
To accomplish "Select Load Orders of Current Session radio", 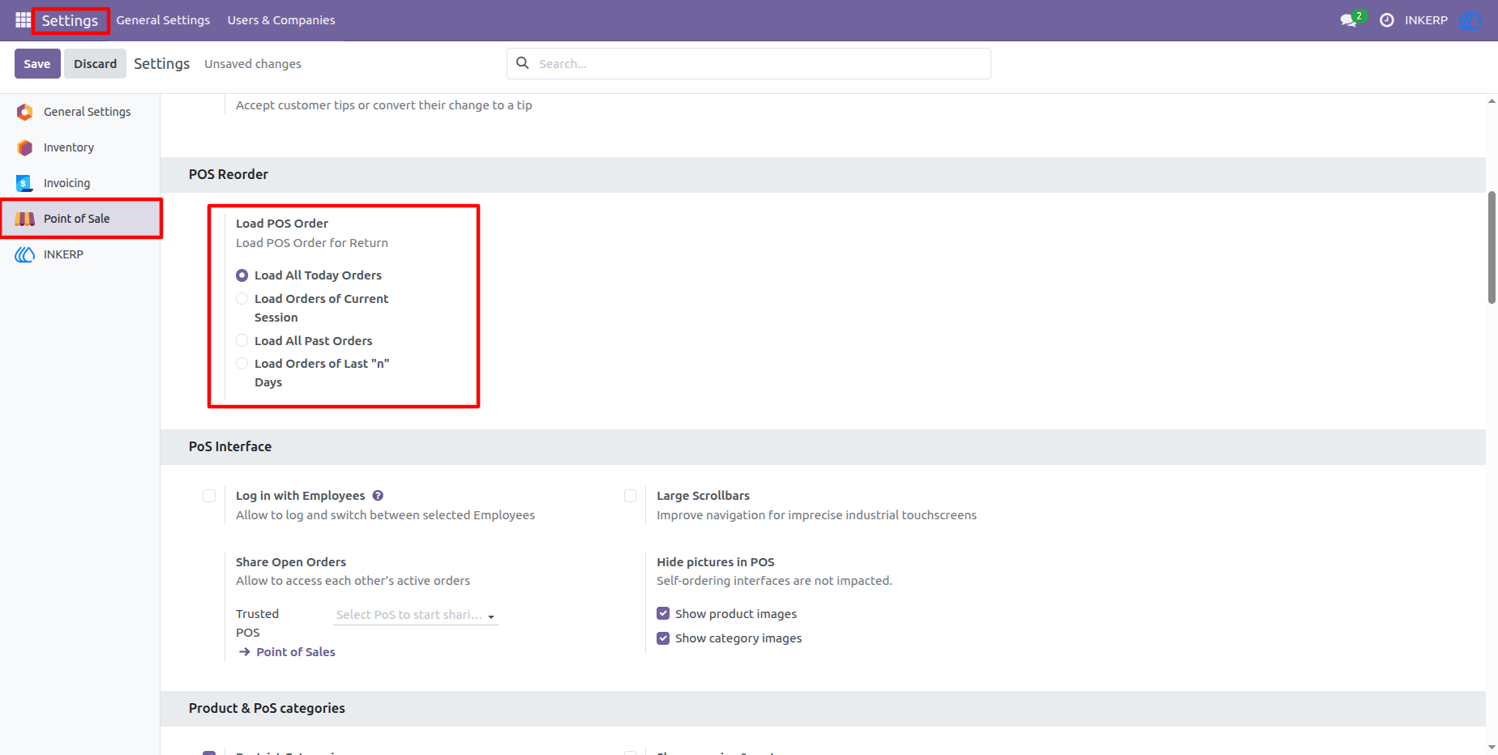I will pyautogui.click(x=242, y=299).
